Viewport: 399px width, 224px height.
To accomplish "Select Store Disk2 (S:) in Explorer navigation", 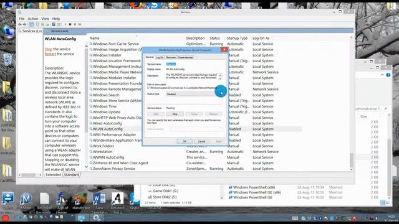I will click(x=165, y=197).
